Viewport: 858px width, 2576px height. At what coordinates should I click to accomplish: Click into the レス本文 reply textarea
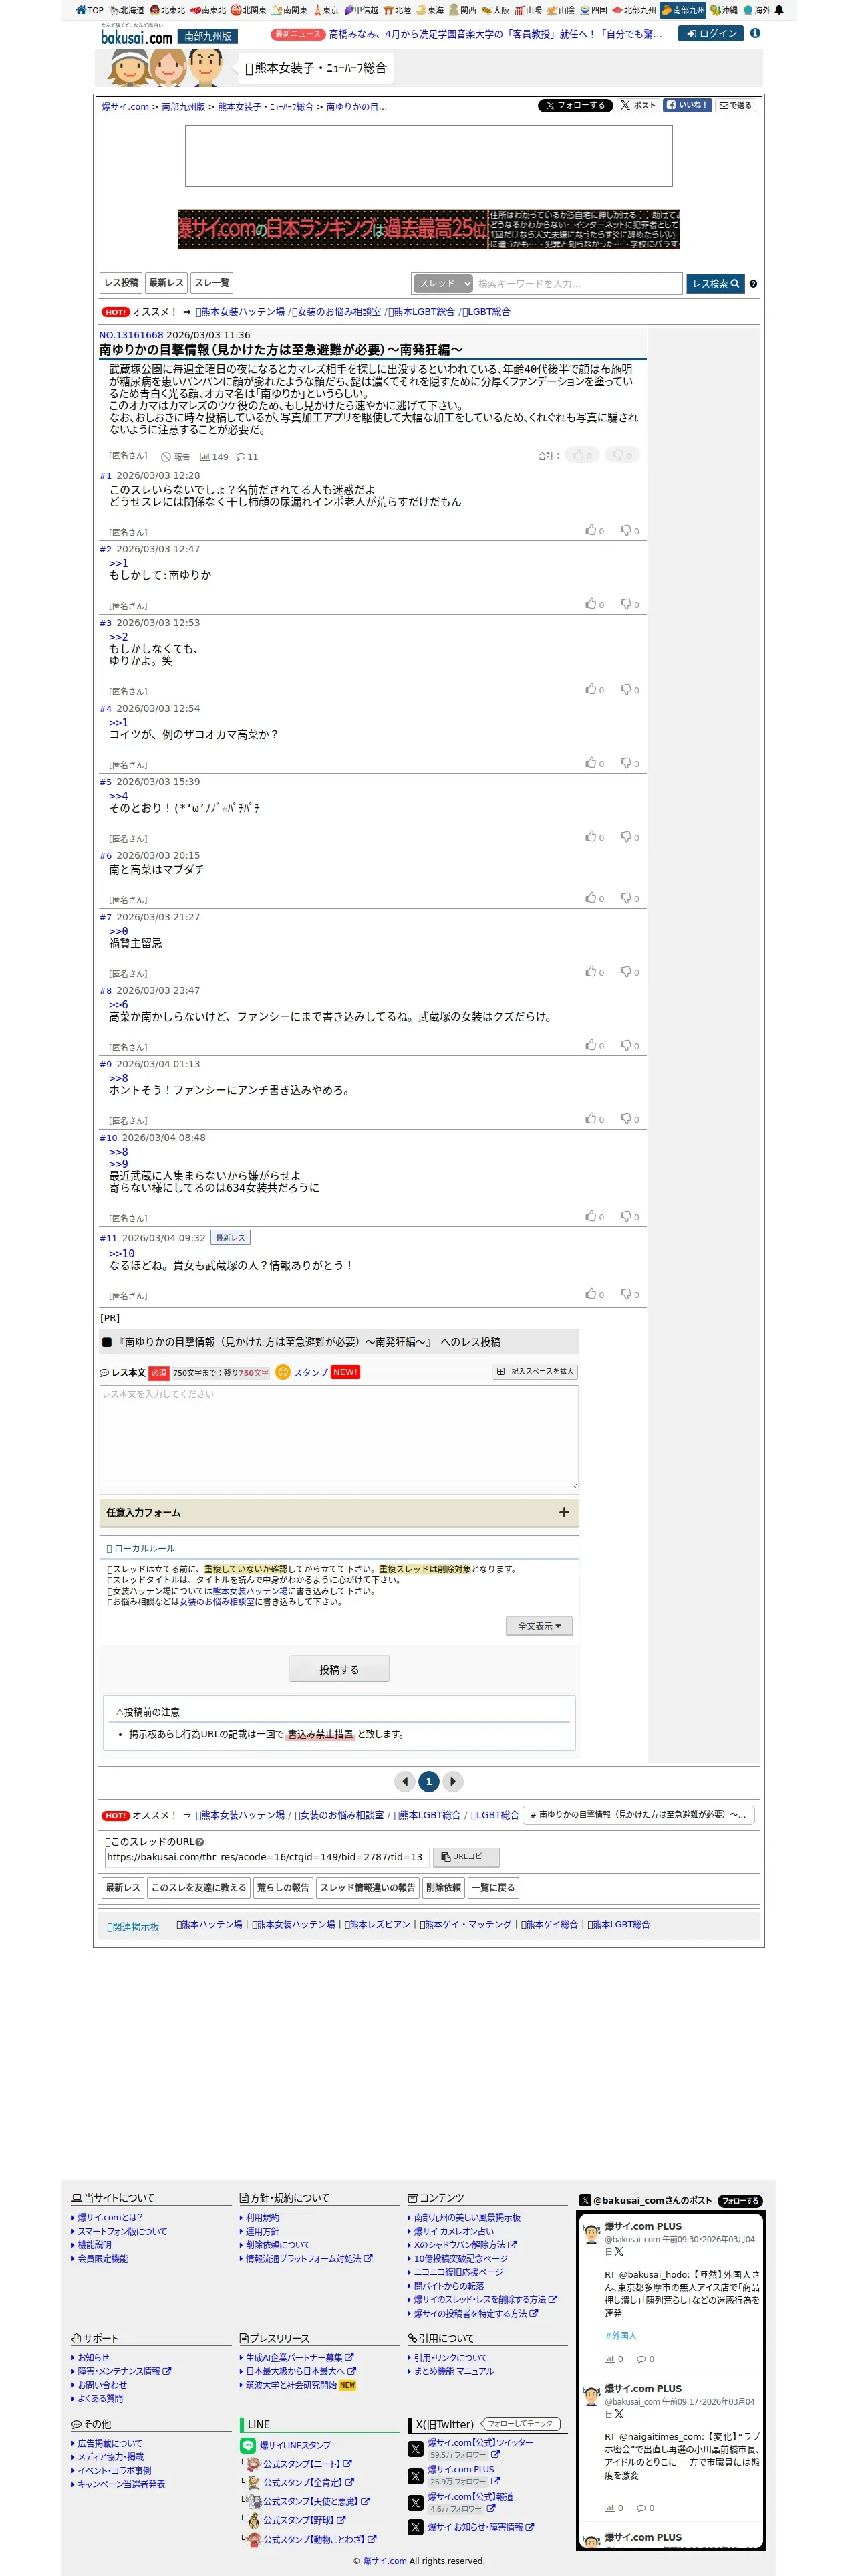coord(339,1437)
